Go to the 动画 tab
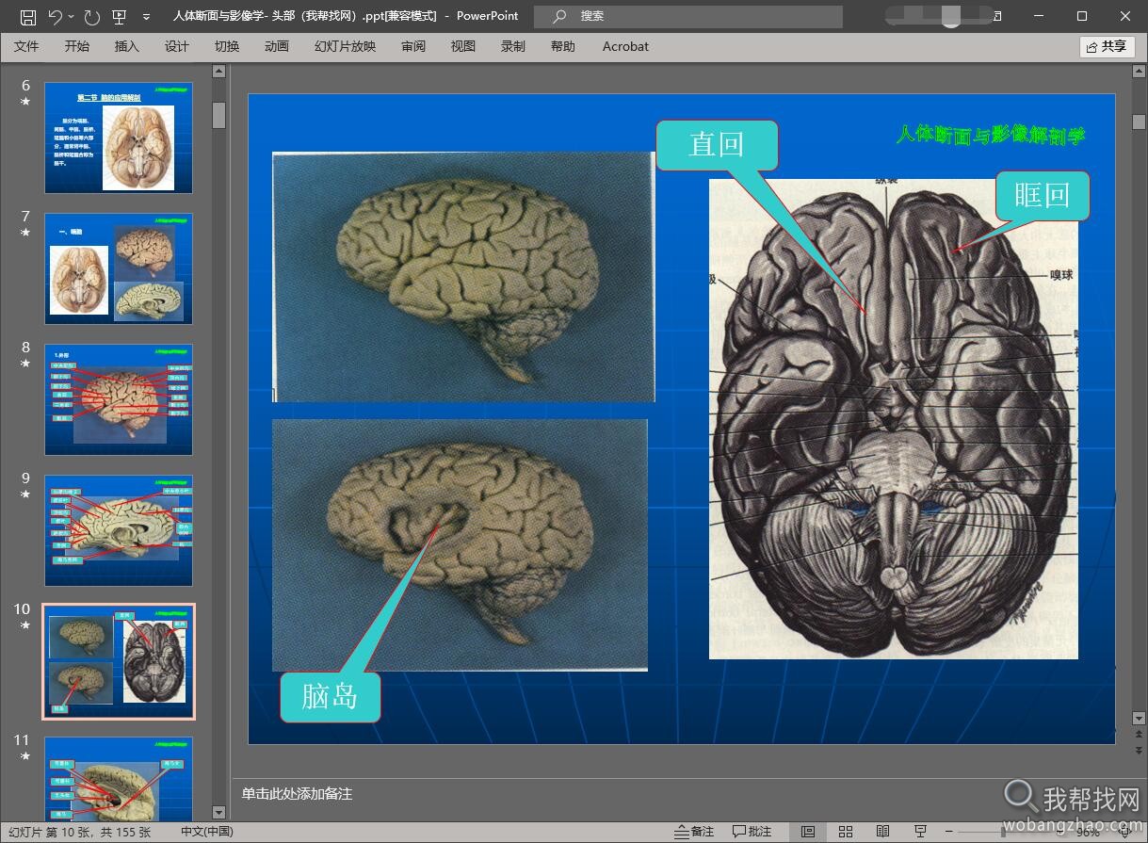 point(277,46)
